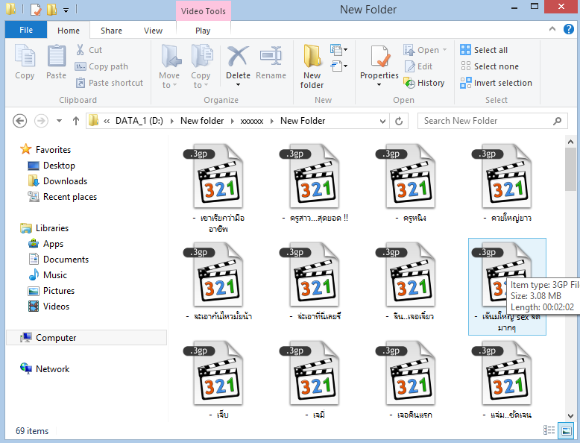Collapse the ribbon using the chevron
Viewport: 580px width, 443px height.
point(552,31)
